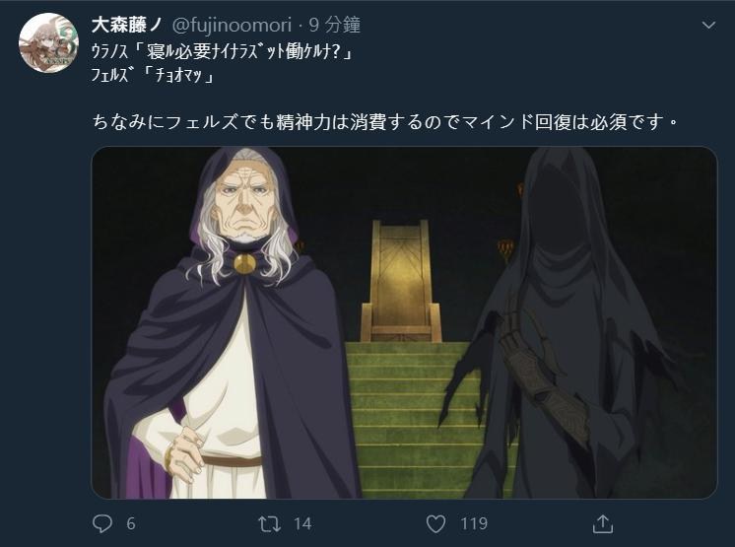Open the attached anime screenshot image
The height and width of the screenshot is (547, 735).
pyautogui.click(x=404, y=322)
